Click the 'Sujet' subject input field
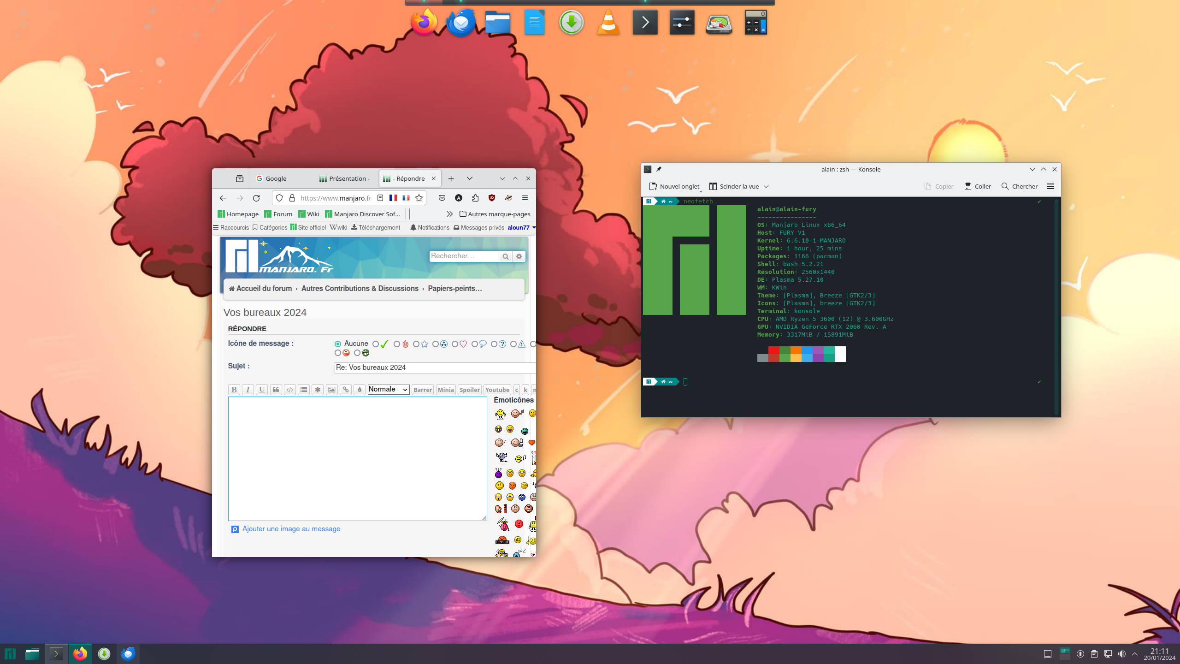 (435, 368)
